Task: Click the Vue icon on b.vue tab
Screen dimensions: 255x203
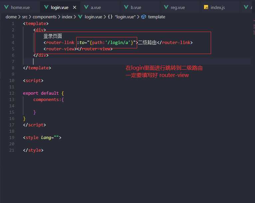Action: [126, 7]
